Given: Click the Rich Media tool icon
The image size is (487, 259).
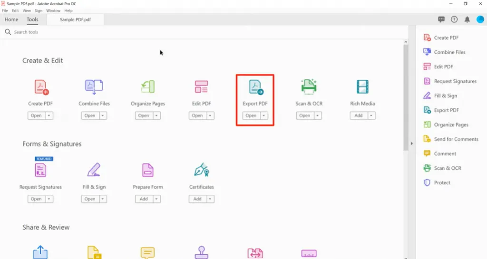Looking at the screenshot, I should click(x=362, y=87).
